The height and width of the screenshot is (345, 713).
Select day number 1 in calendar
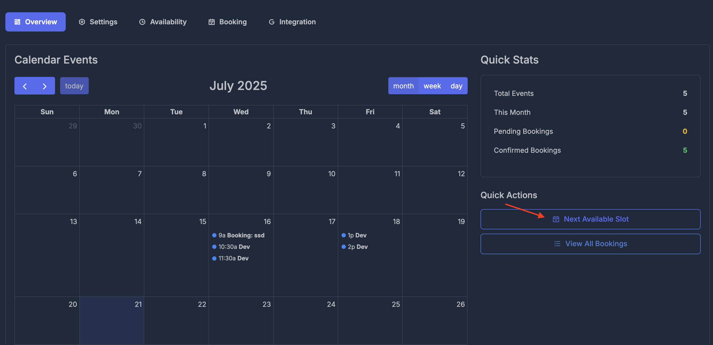coord(205,126)
